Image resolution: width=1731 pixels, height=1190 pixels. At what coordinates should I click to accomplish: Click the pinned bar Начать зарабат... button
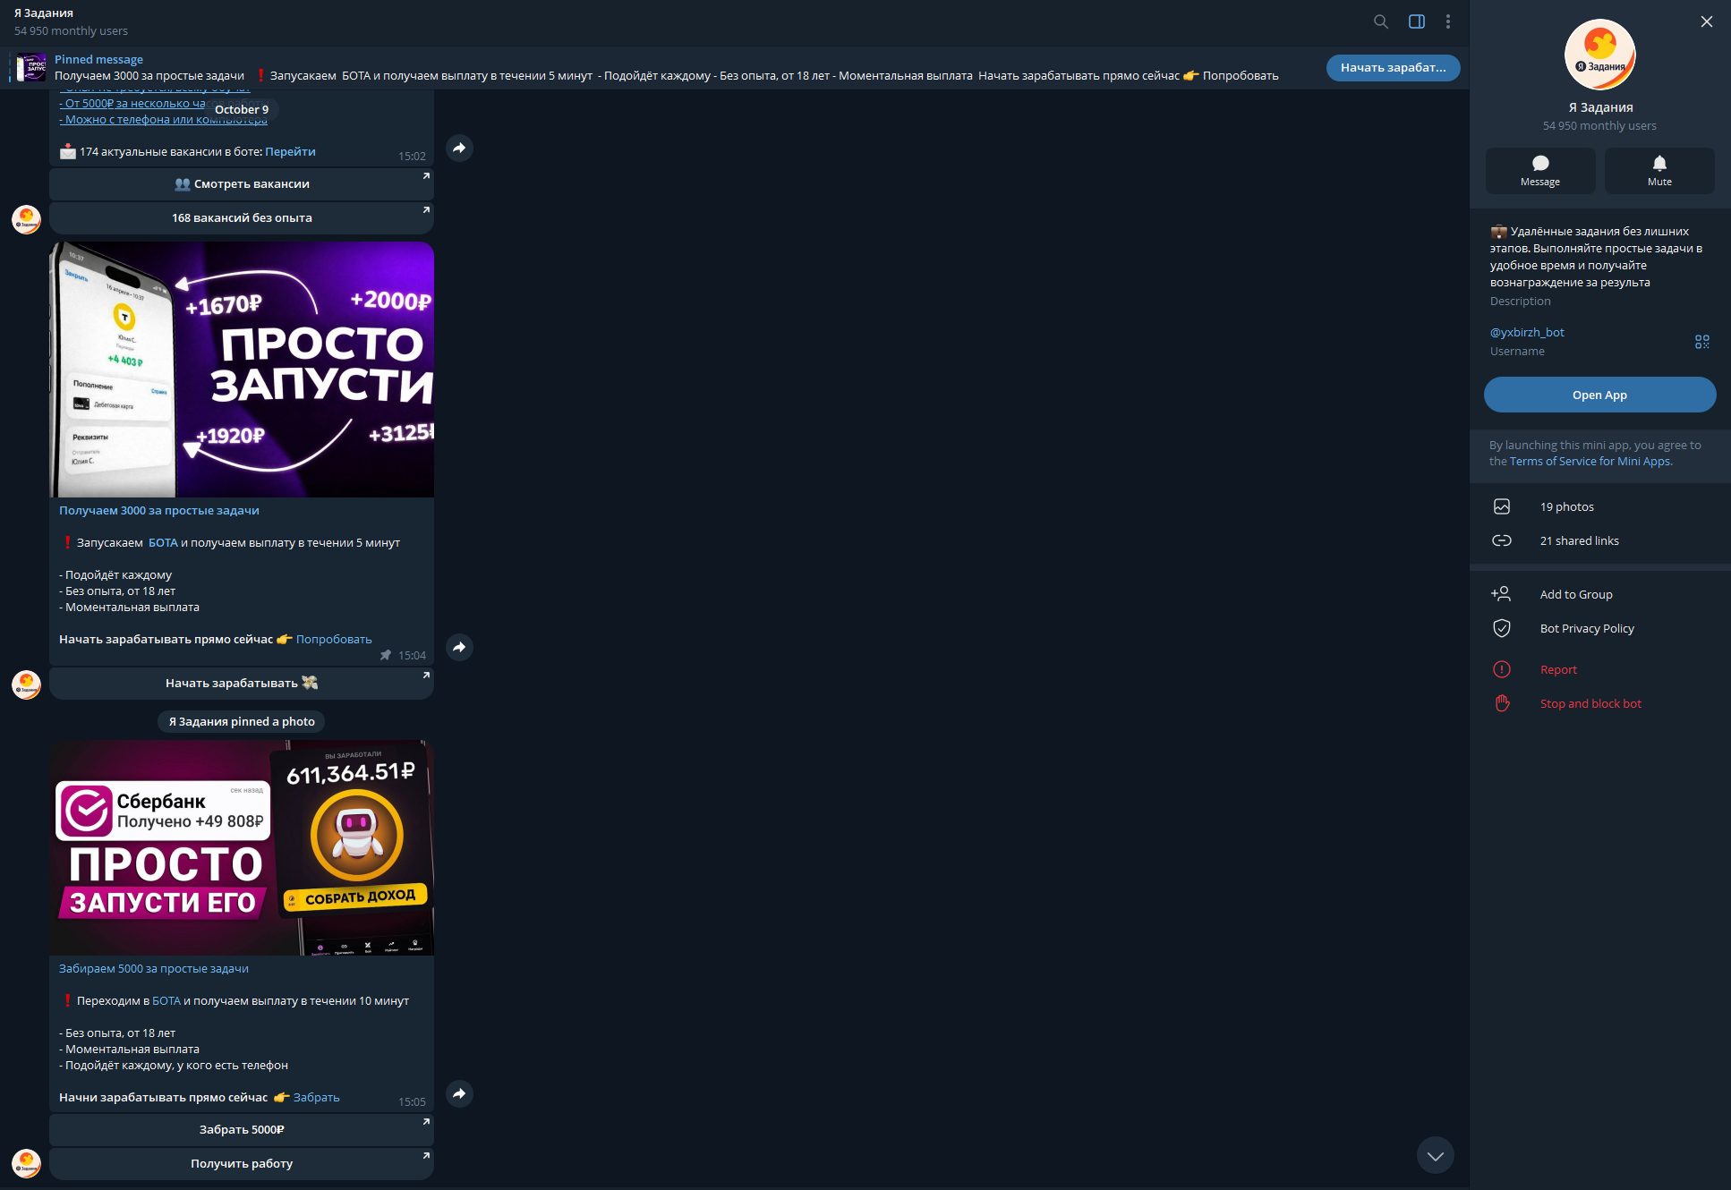(x=1393, y=68)
